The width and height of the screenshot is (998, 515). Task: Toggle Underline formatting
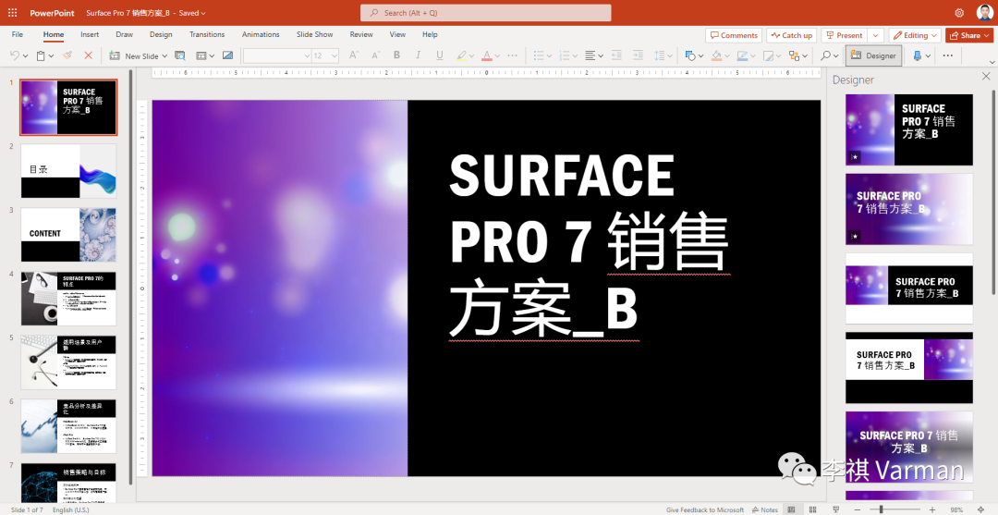pos(439,56)
